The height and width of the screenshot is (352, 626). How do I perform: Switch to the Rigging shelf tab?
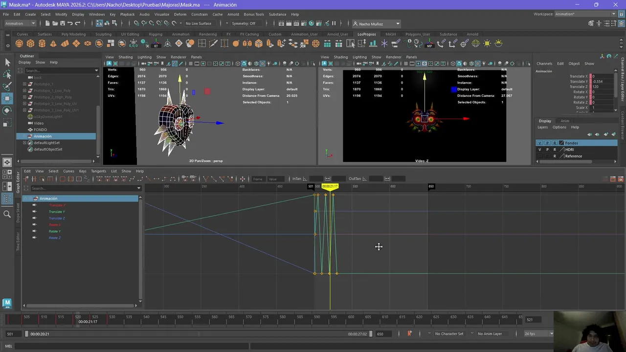pyautogui.click(x=156, y=34)
